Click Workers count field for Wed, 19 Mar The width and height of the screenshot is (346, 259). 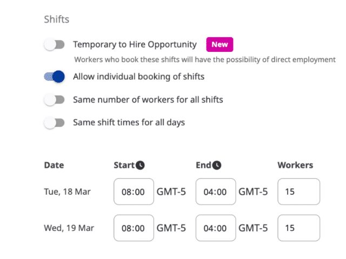(298, 228)
